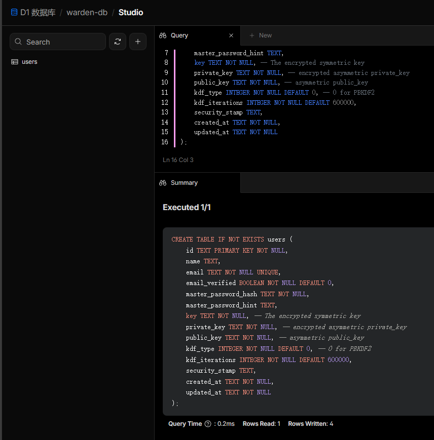Click the table icon next to users
The height and width of the screenshot is (440, 434).
(15, 62)
